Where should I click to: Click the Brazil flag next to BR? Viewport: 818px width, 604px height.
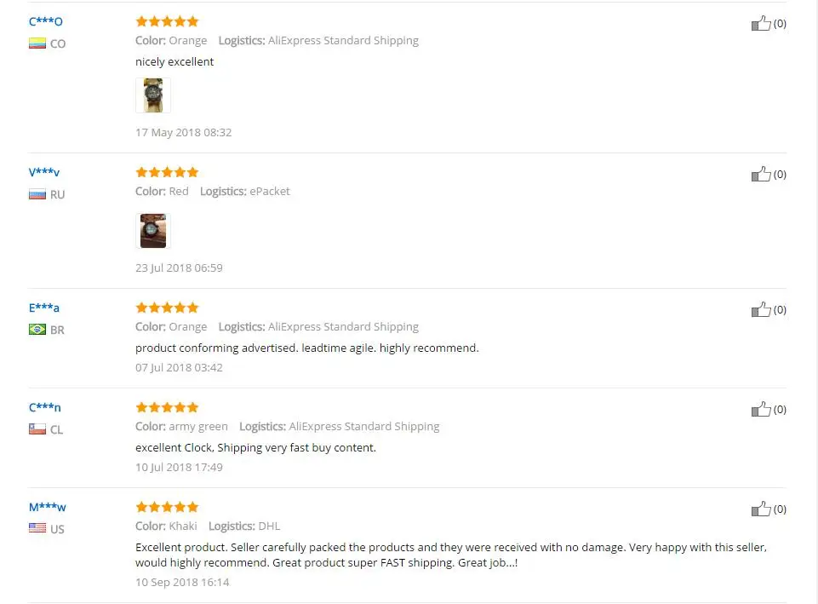point(37,330)
